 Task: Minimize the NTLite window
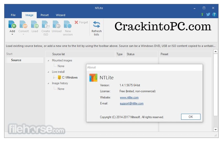(x=195, y=8)
